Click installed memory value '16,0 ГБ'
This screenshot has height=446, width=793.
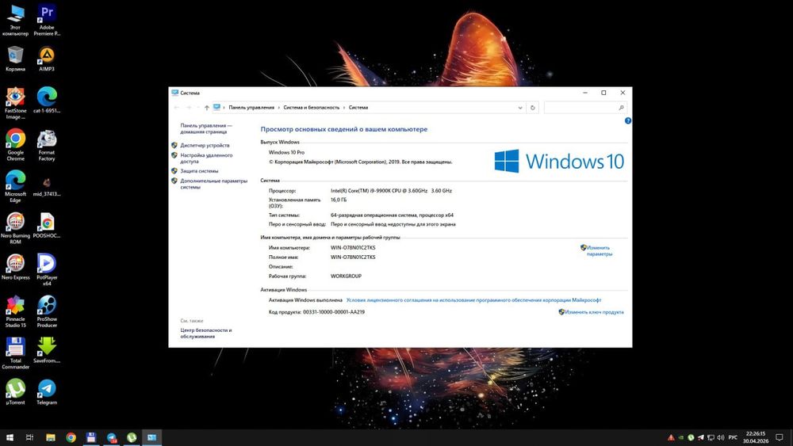(x=339, y=200)
